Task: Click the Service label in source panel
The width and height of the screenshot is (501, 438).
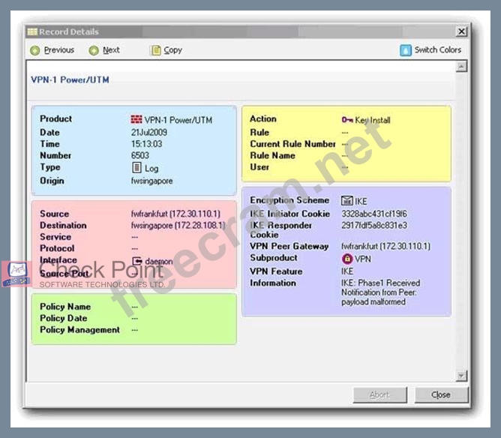Action: point(55,237)
